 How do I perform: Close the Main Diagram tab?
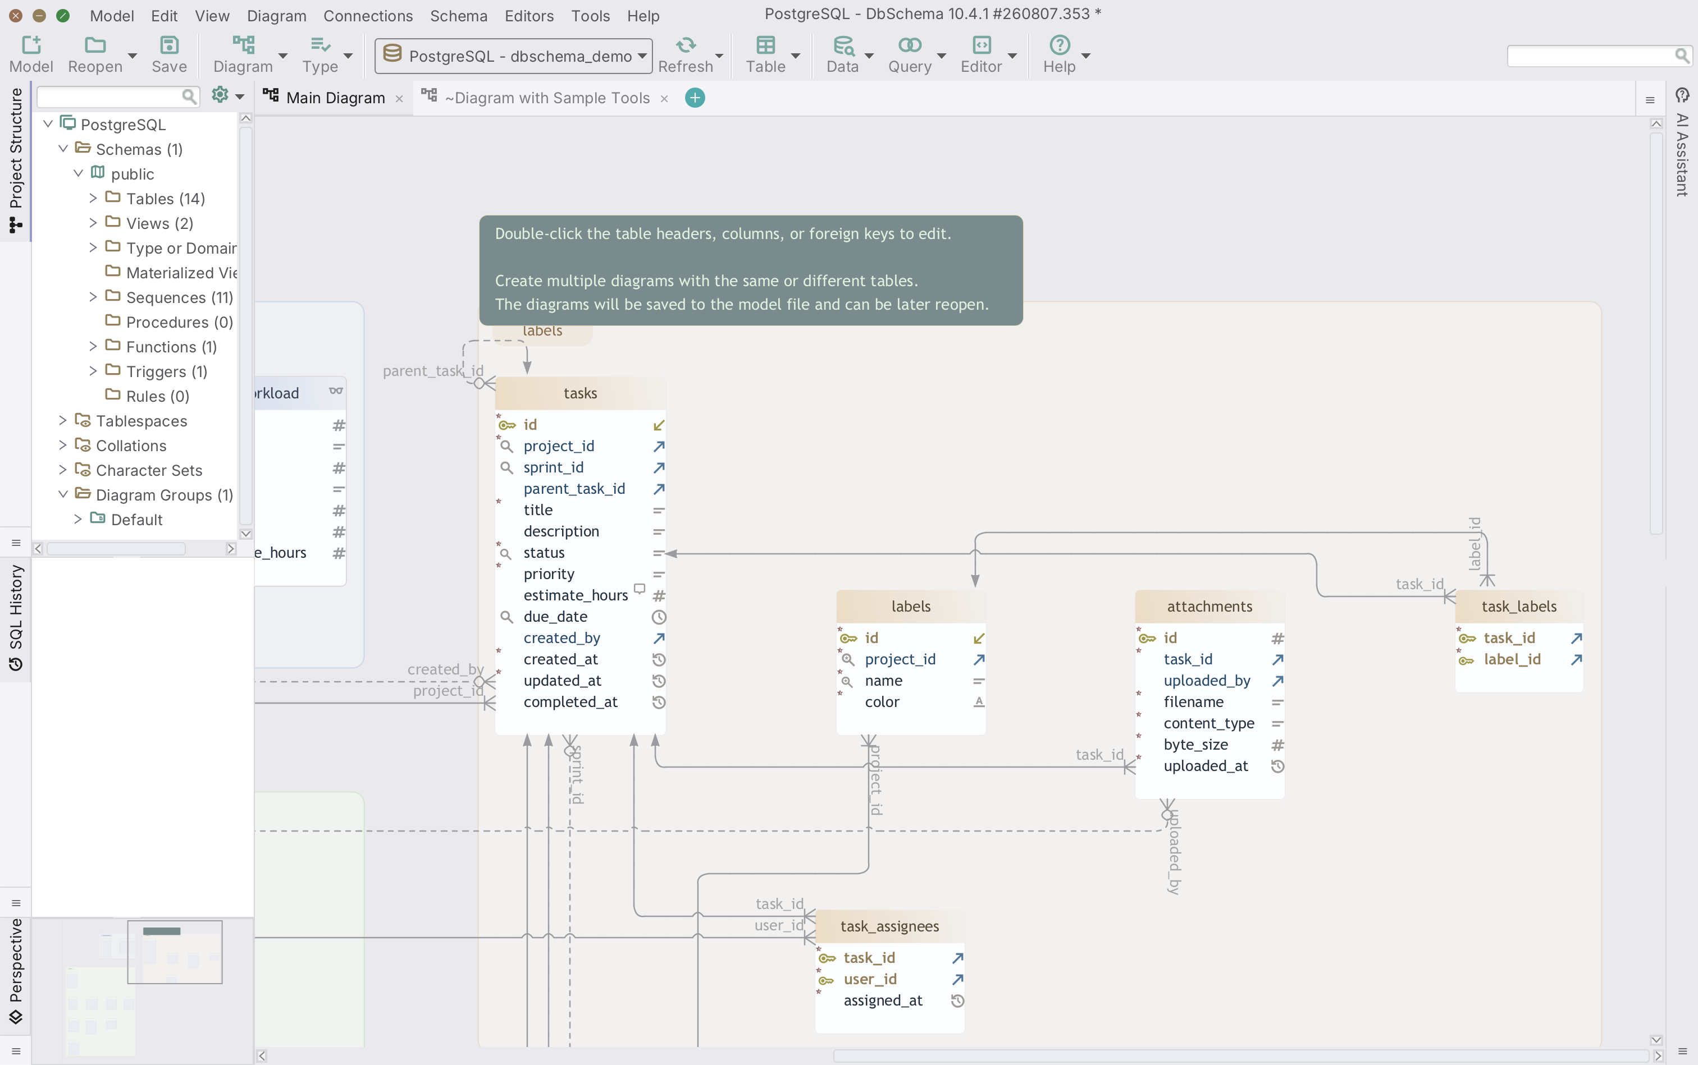399,99
